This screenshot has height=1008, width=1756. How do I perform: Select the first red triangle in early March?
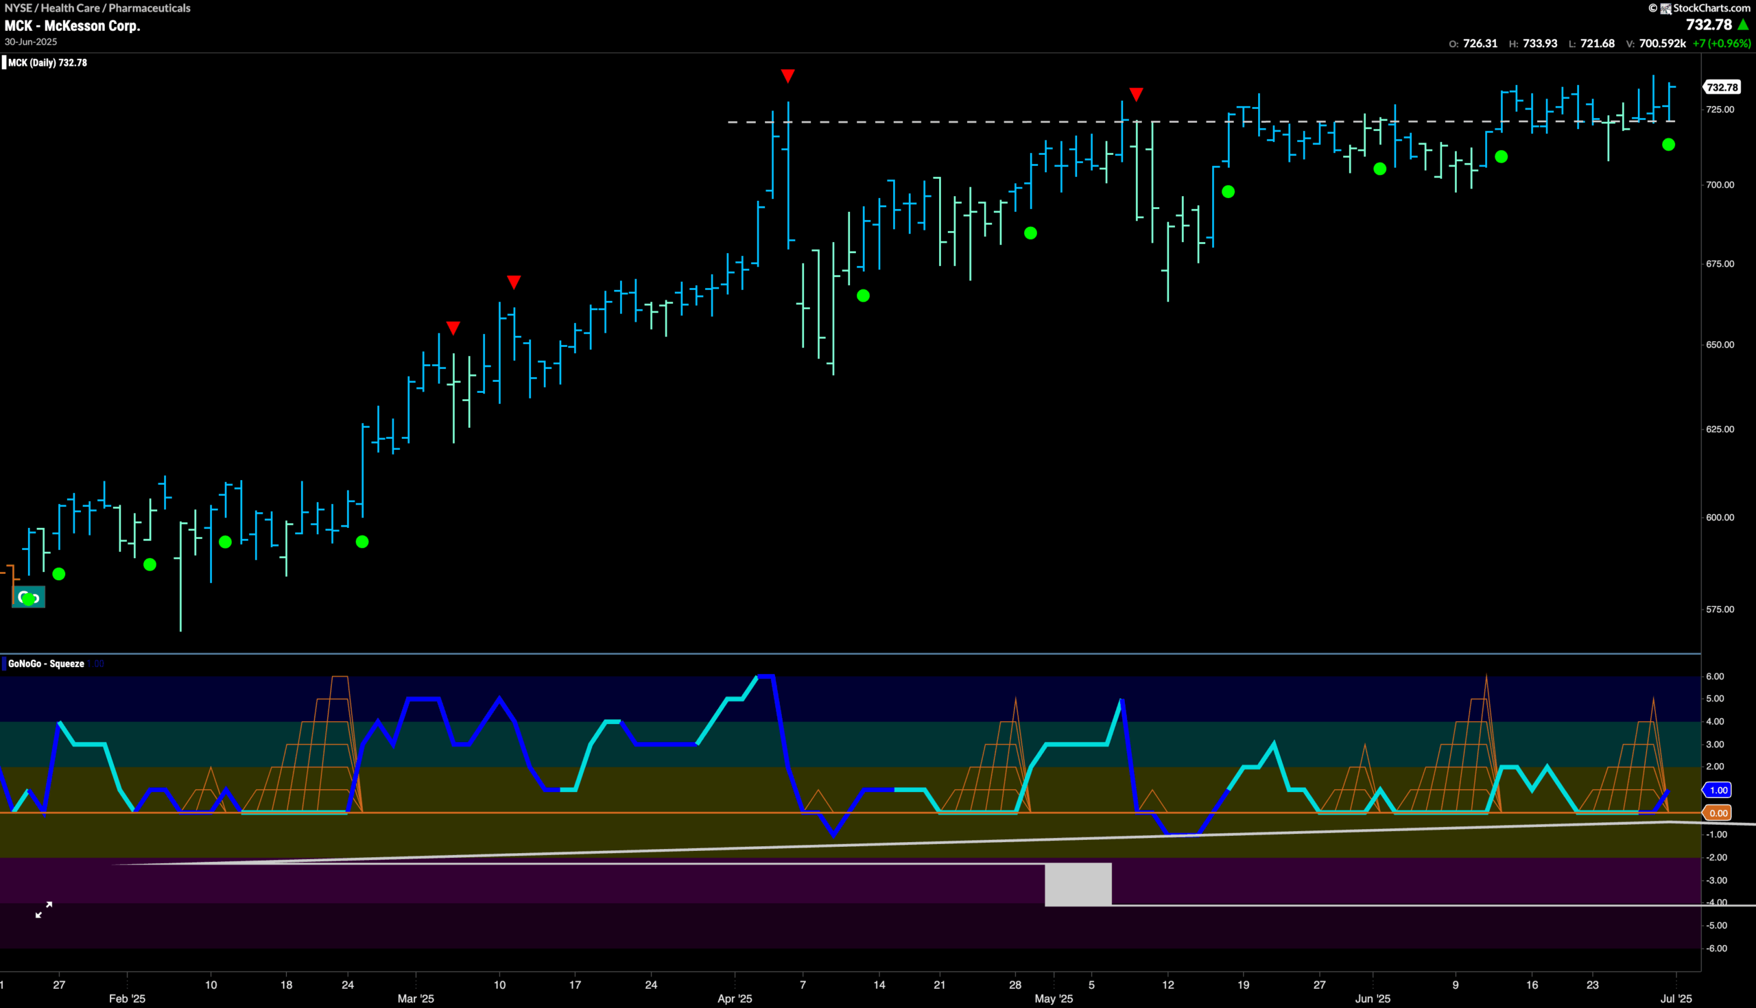click(453, 328)
